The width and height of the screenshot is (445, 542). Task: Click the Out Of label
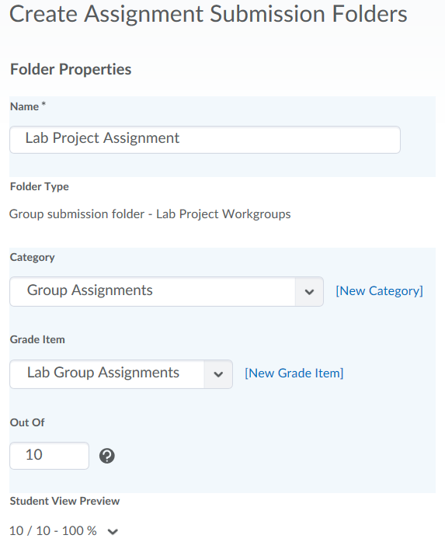click(x=27, y=422)
